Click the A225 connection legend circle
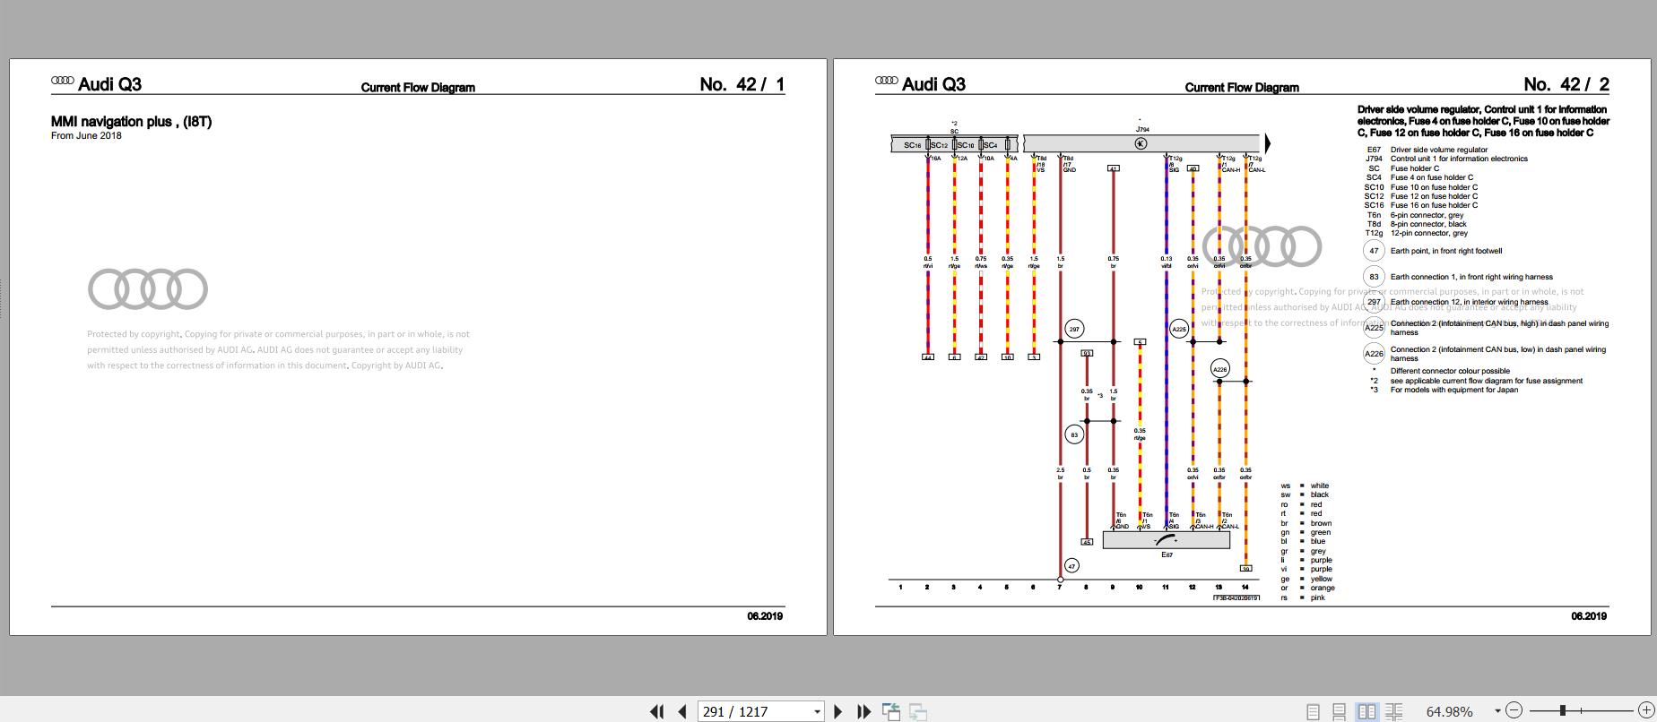1657x722 pixels. (1374, 328)
